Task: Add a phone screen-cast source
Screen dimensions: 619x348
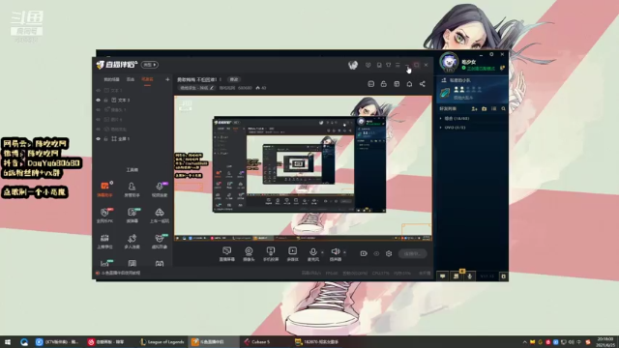Action: click(271, 253)
